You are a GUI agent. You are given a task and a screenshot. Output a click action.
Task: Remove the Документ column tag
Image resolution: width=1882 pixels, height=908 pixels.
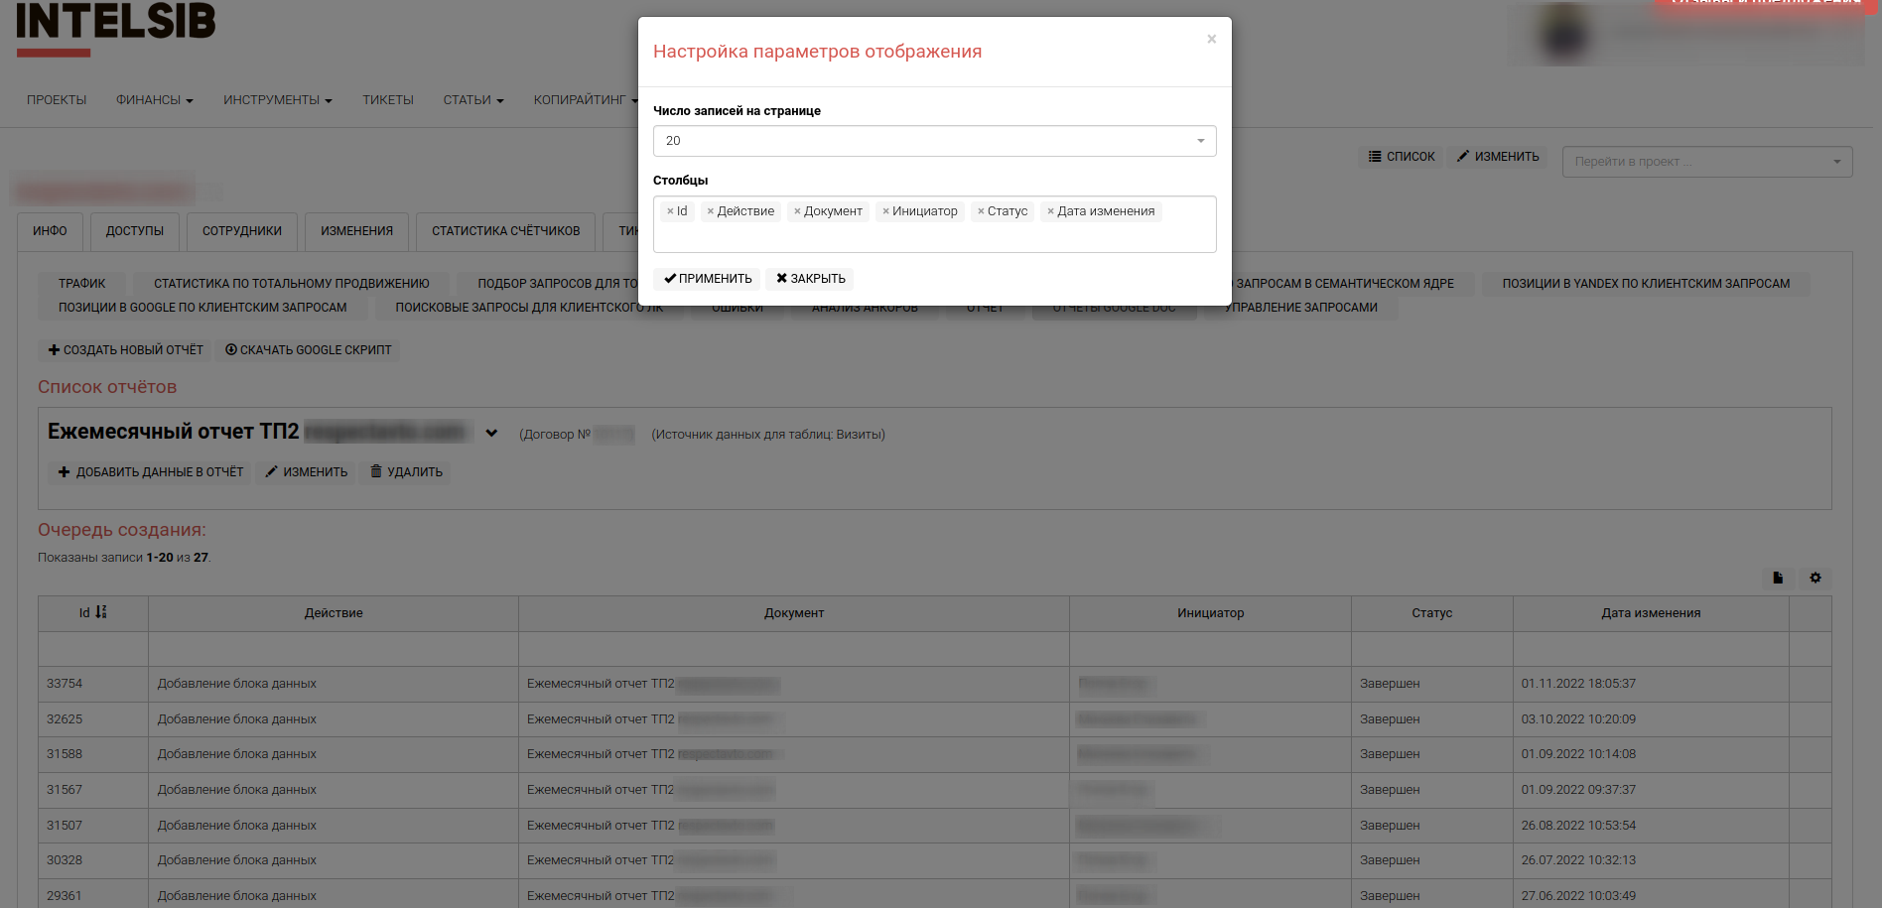pos(797,211)
